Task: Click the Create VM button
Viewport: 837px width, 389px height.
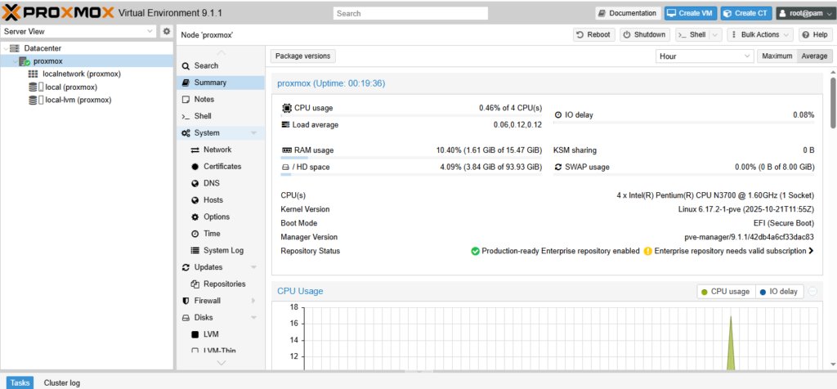Action: [x=690, y=13]
